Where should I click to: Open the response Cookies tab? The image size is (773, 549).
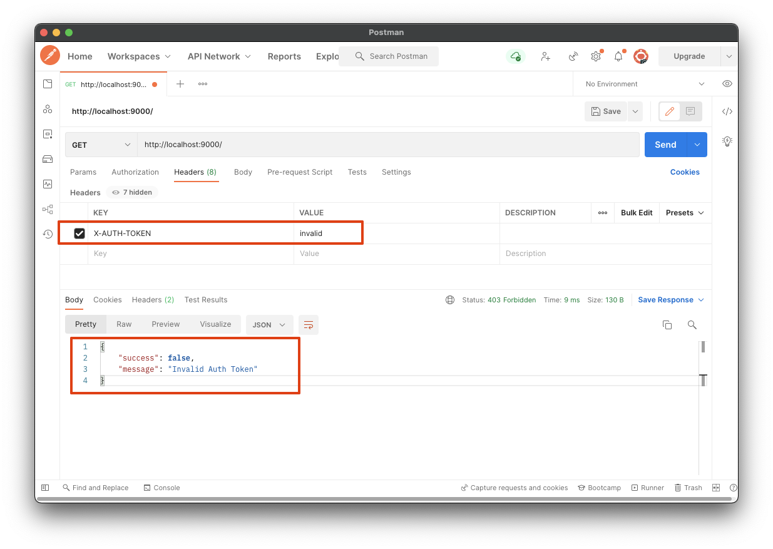click(108, 300)
